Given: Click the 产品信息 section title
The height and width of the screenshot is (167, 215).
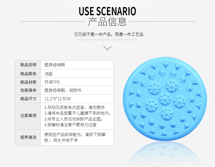Looking at the screenshot, I should pyautogui.click(x=107, y=22).
